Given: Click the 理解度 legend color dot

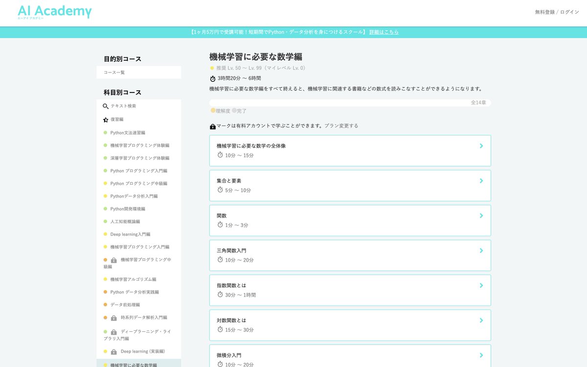Looking at the screenshot, I should pos(213,111).
